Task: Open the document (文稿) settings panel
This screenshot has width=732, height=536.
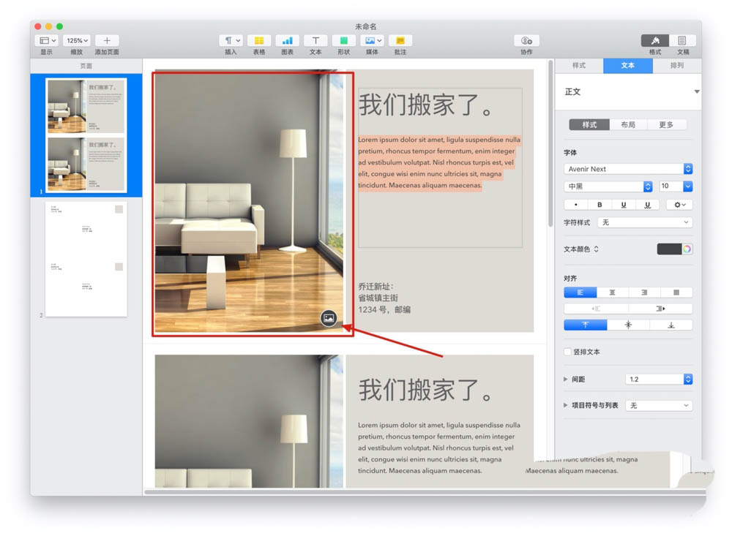Action: [683, 42]
